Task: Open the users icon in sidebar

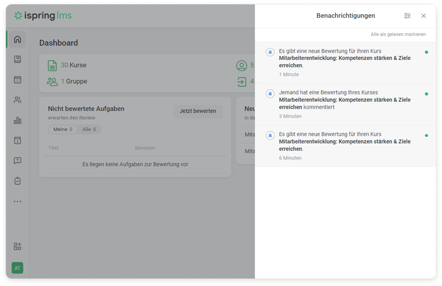Action: [17, 100]
